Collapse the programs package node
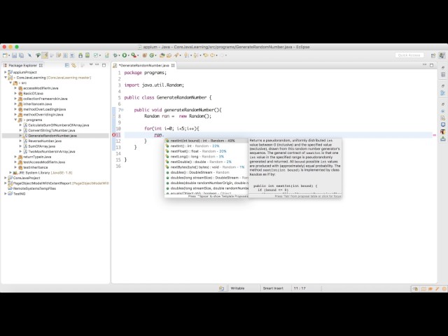This screenshot has height=336, width=448. (x=15, y=120)
